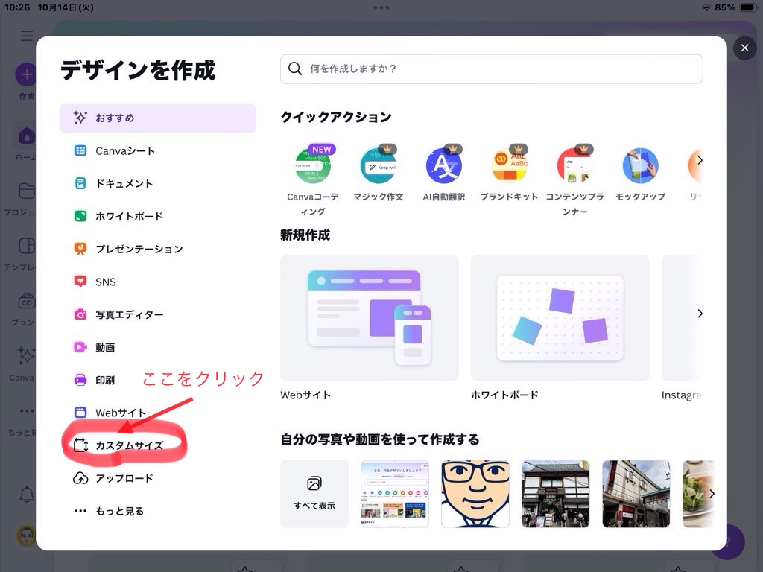Open AI自動翻訳 translate icon
Screen dimensions: 763x572
(x=443, y=166)
